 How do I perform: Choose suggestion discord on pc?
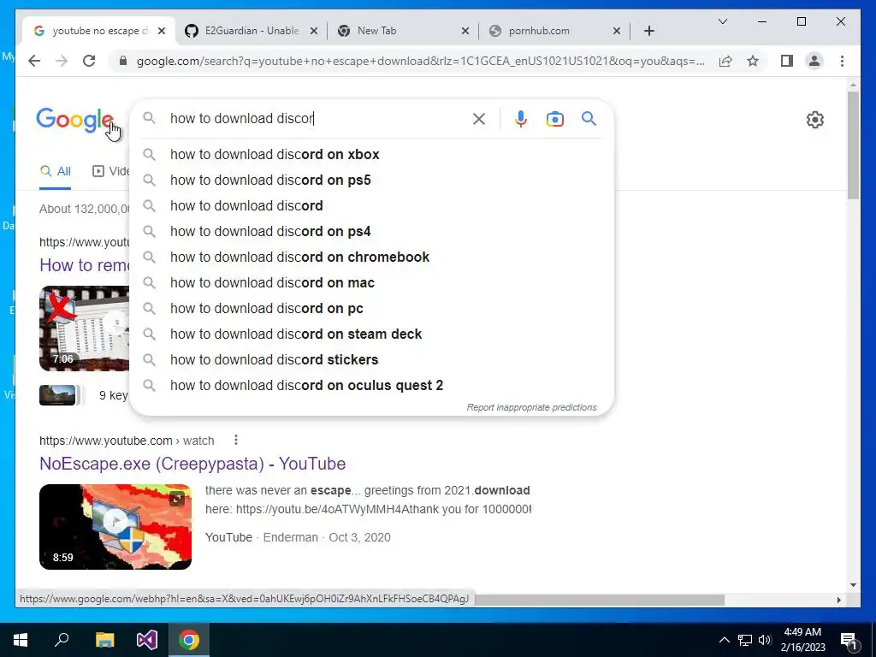tap(371, 308)
